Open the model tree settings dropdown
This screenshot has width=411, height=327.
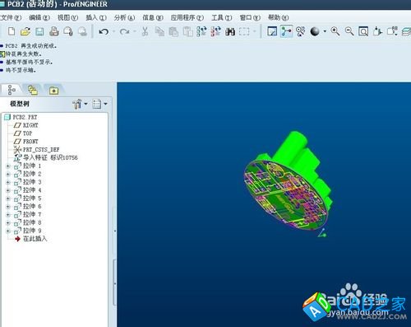80,104
